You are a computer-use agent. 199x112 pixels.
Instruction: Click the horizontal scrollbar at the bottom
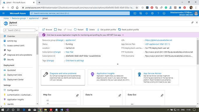tap(153, 106)
